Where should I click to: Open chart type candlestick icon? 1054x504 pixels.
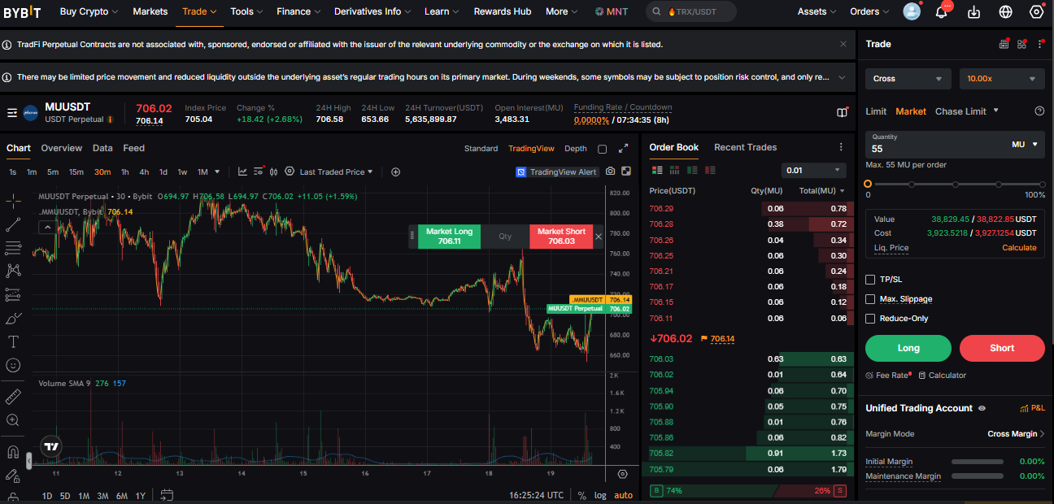(x=274, y=172)
